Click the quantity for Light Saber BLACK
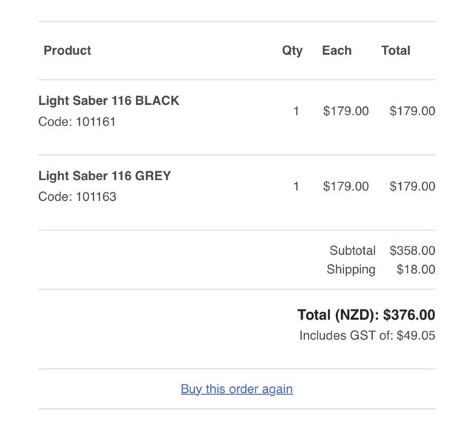 [x=296, y=111]
